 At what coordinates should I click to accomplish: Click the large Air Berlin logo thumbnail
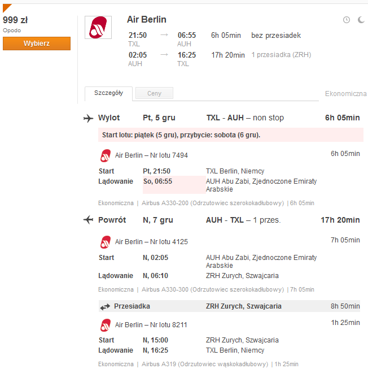[98, 27]
